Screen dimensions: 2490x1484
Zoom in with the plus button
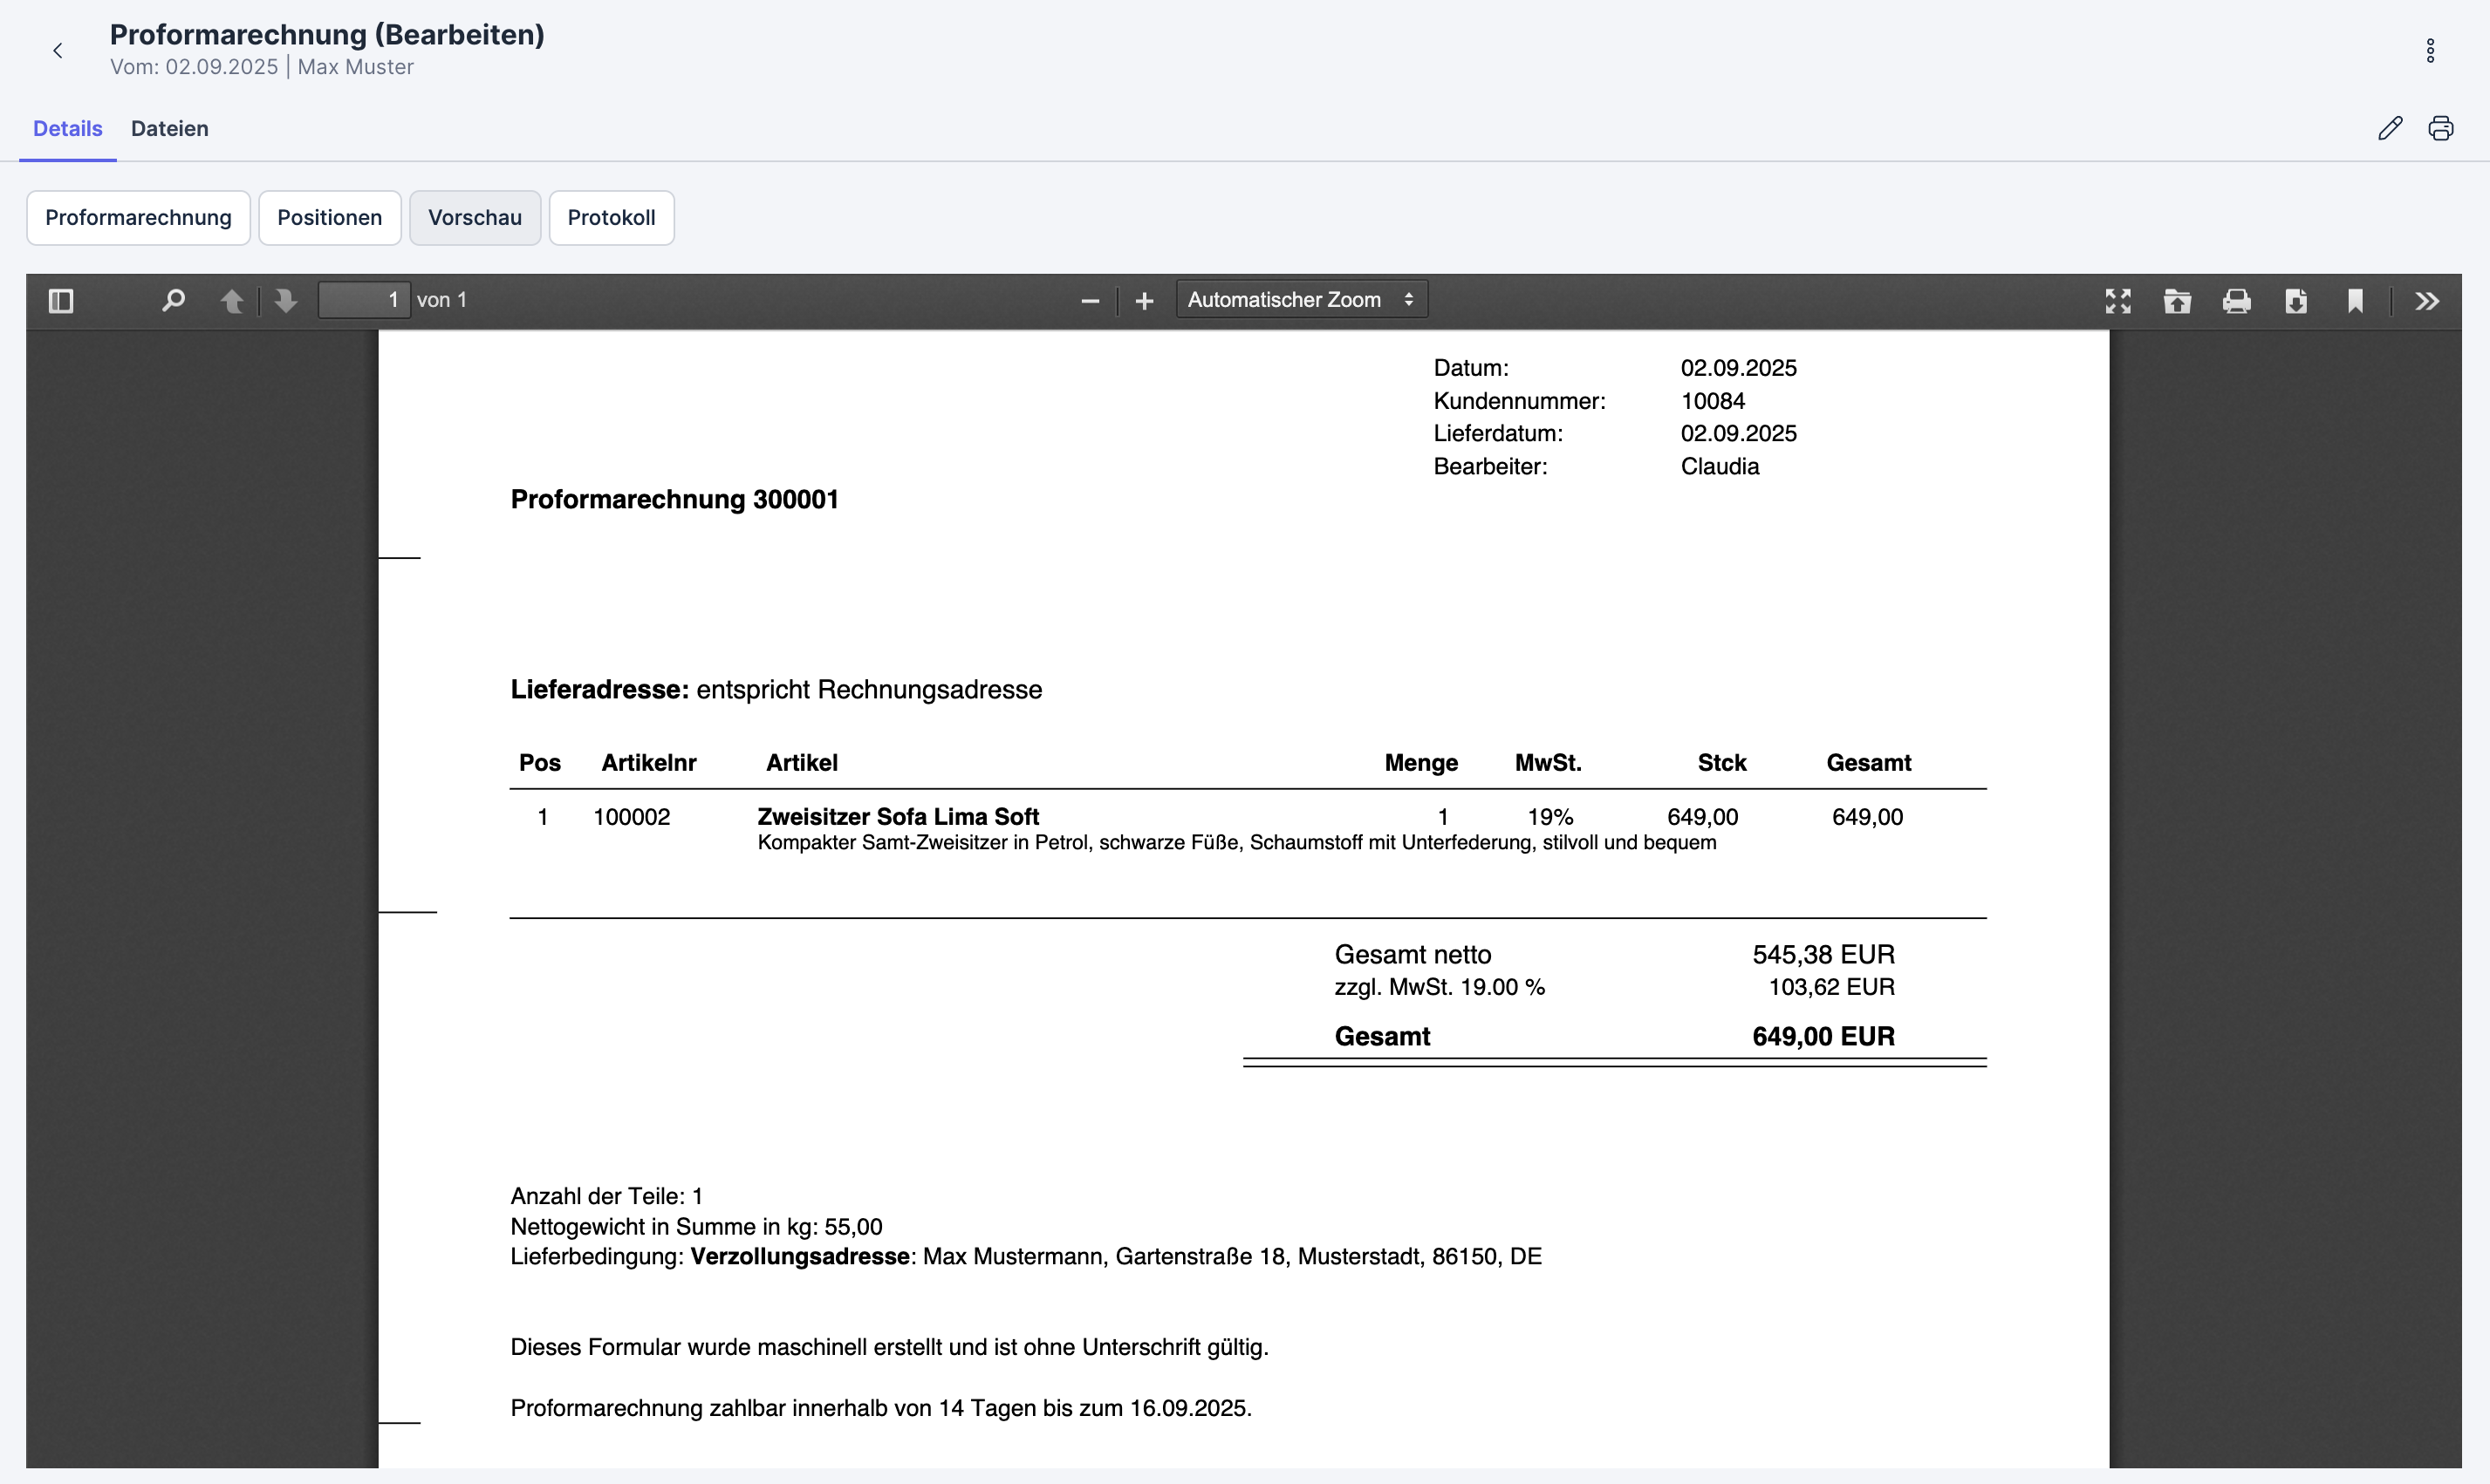click(1145, 300)
